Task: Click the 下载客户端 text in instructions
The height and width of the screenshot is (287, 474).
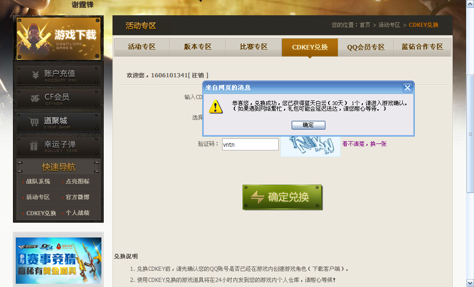Action: click(x=326, y=269)
